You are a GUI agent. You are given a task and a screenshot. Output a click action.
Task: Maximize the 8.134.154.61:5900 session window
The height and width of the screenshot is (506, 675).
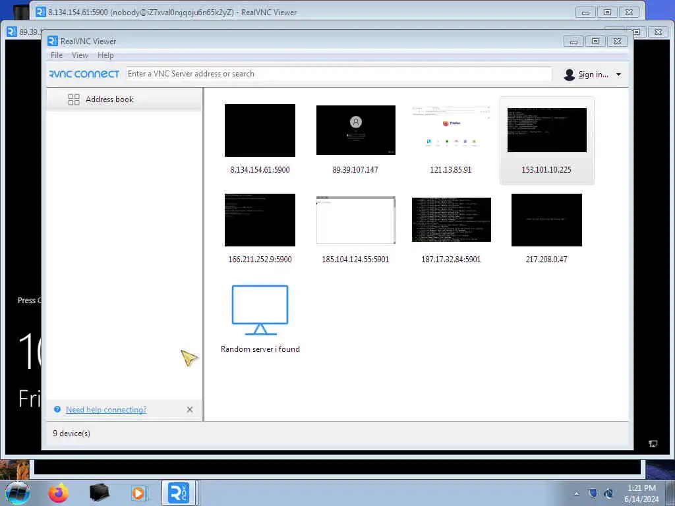[607, 13]
